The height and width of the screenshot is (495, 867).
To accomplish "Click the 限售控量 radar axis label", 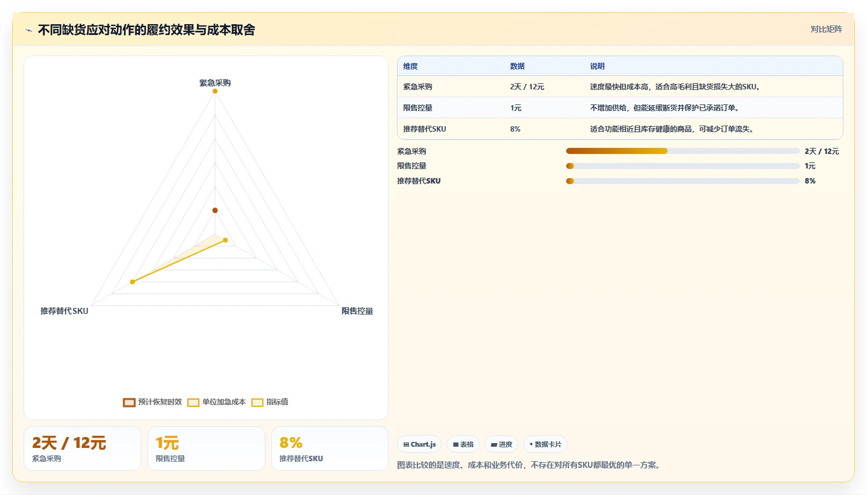I will pyautogui.click(x=357, y=311).
